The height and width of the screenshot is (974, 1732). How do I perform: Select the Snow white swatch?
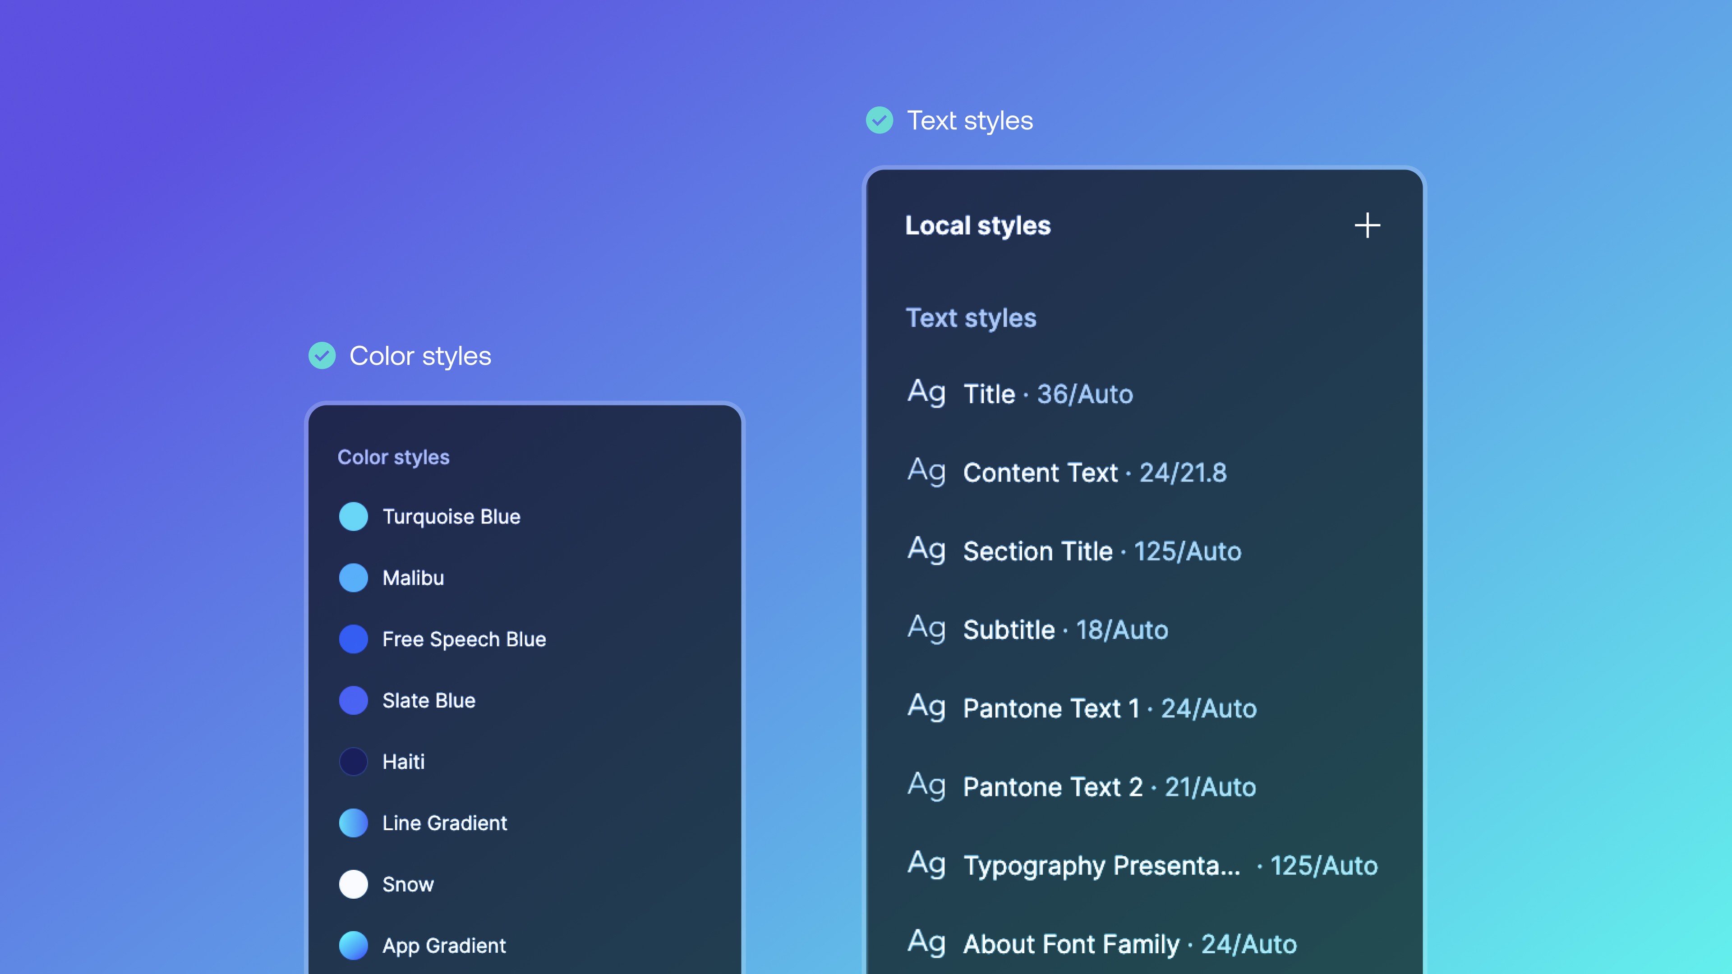[353, 884]
